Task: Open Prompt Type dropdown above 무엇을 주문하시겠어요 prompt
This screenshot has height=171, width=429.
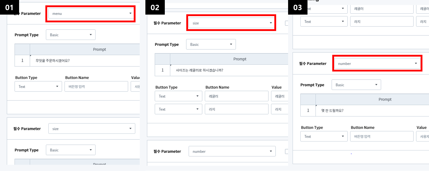Action: pos(70,35)
